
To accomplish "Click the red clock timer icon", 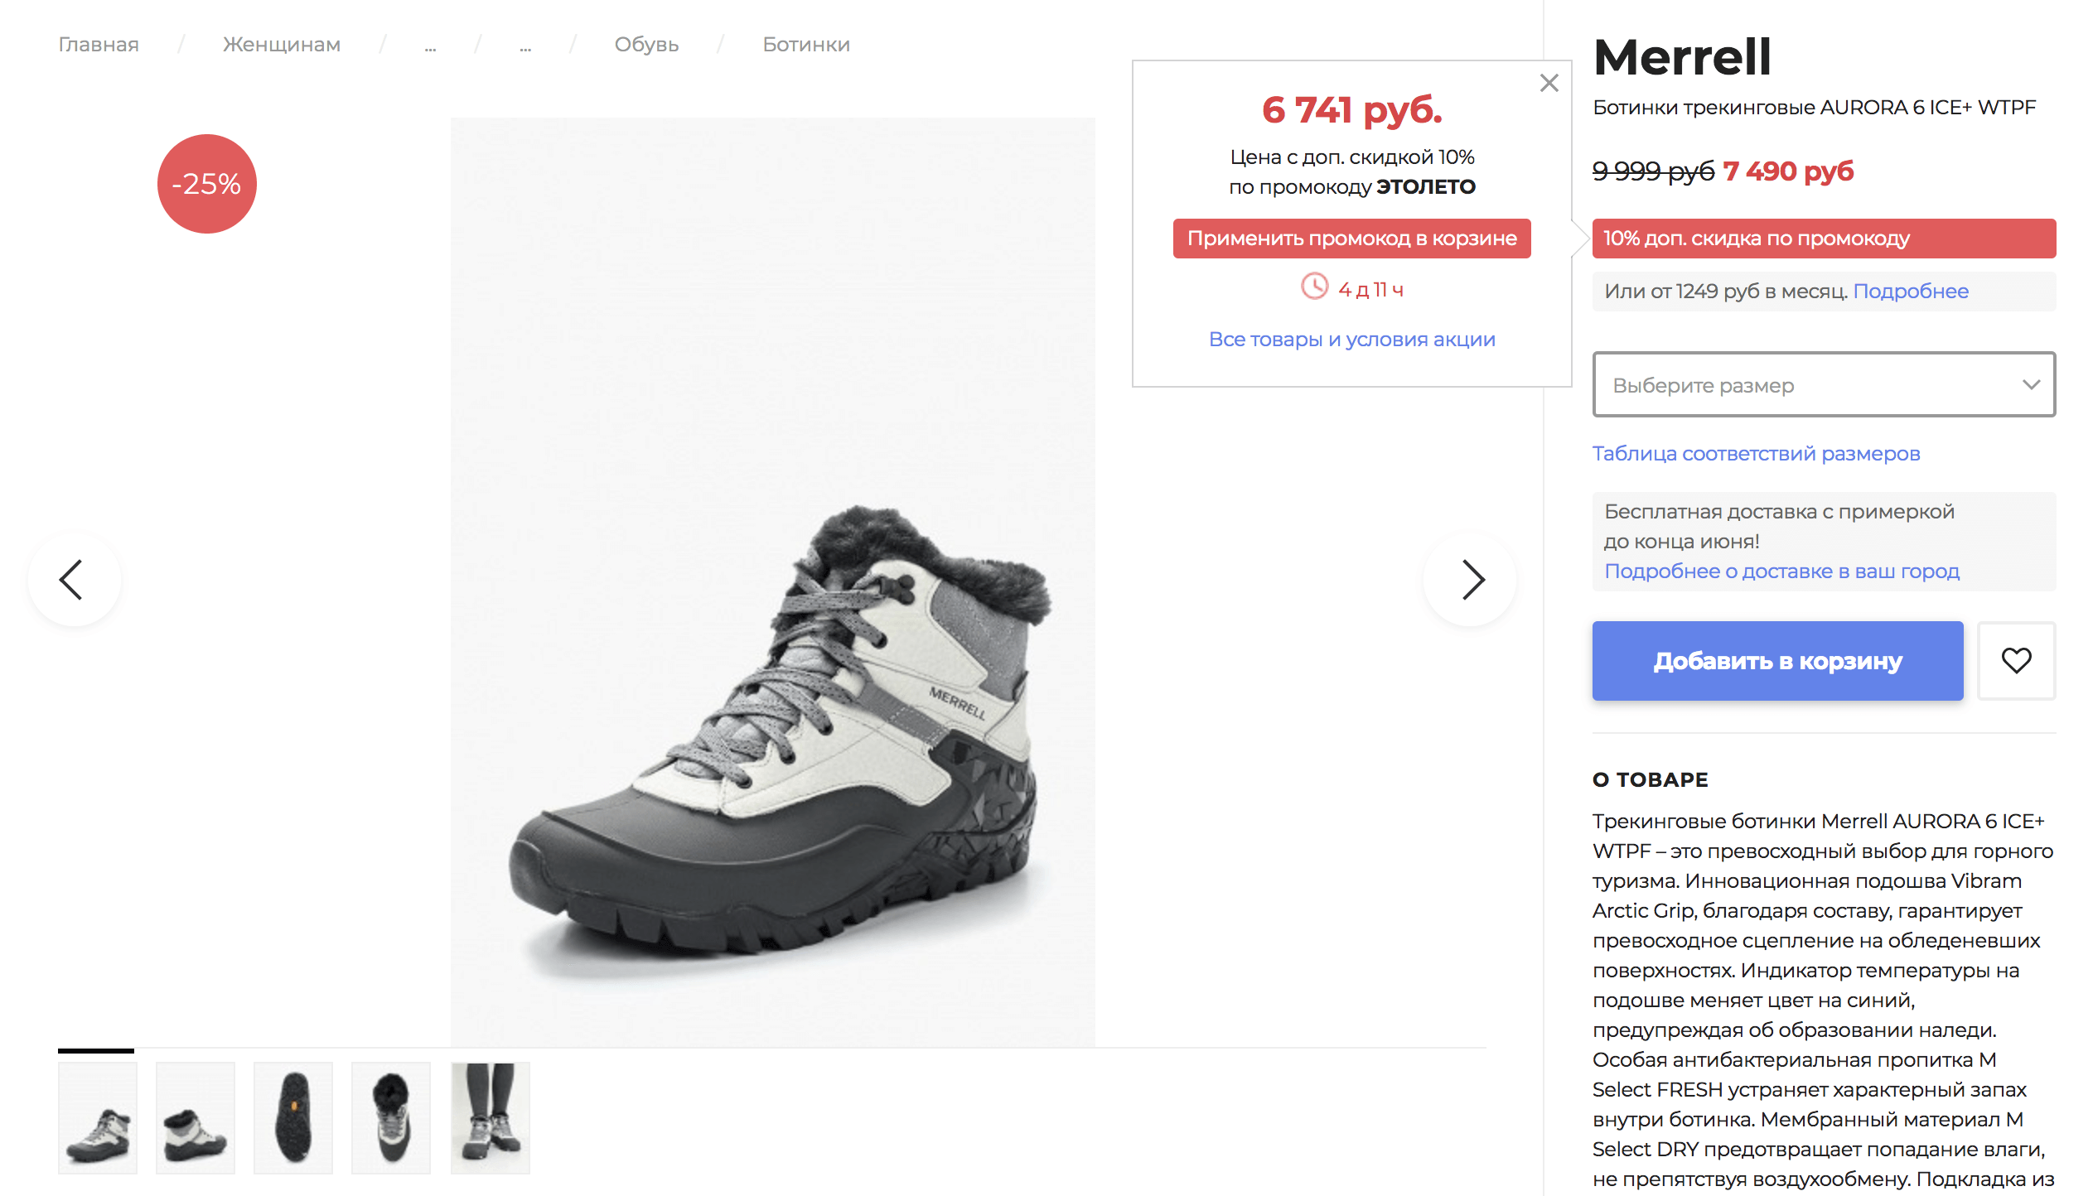I will tap(1314, 287).
